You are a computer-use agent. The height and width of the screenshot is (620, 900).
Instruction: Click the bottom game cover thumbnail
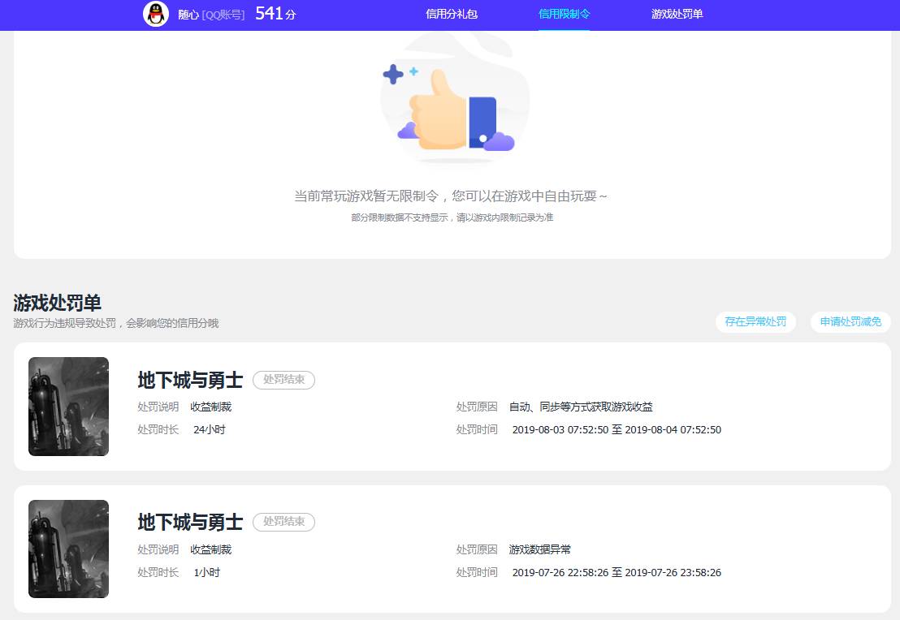tap(68, 549)
